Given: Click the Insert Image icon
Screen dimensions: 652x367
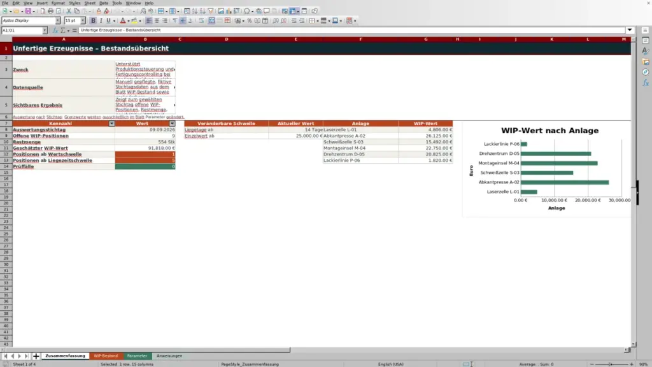Looking at the screenshot, I should 221,11.
